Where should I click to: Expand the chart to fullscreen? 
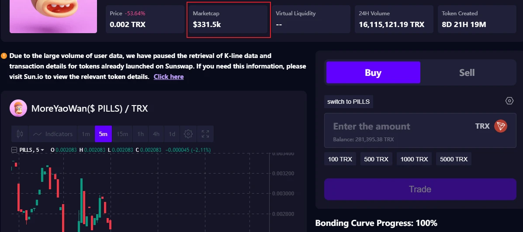(205, 134)
